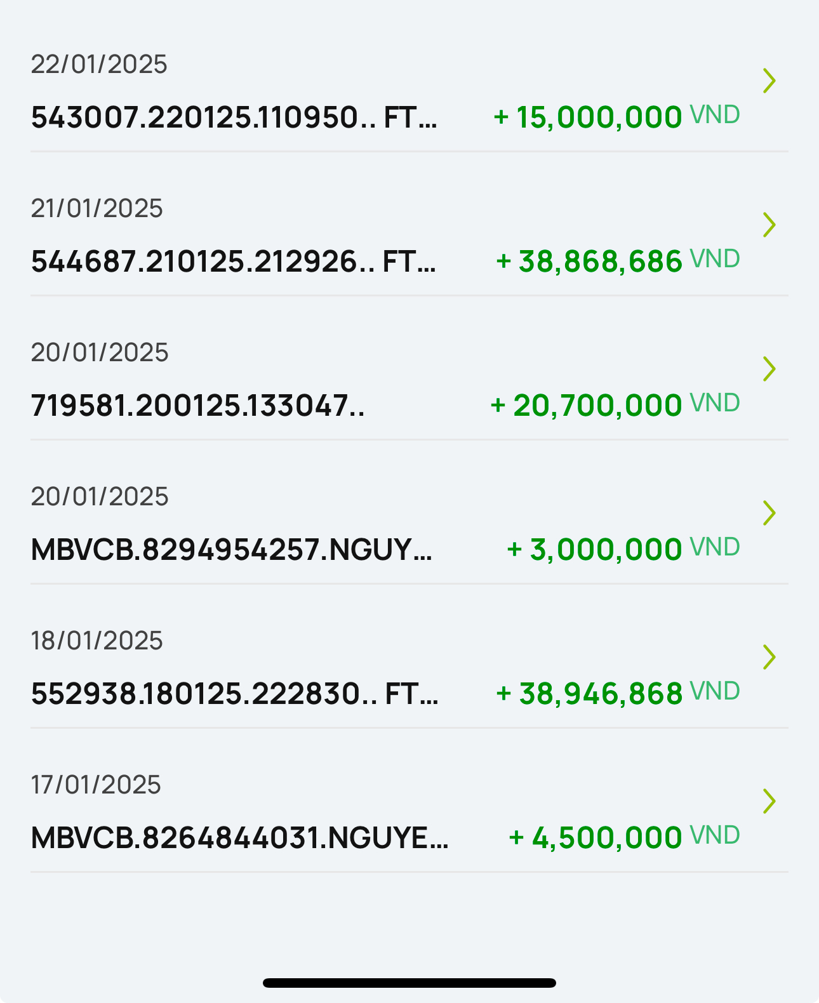Image resolution: width=819 pixels, height=1003 pixels.
Task: Tap chevron for 17/01/2025 transaction
Action: (x=769, y=801)
